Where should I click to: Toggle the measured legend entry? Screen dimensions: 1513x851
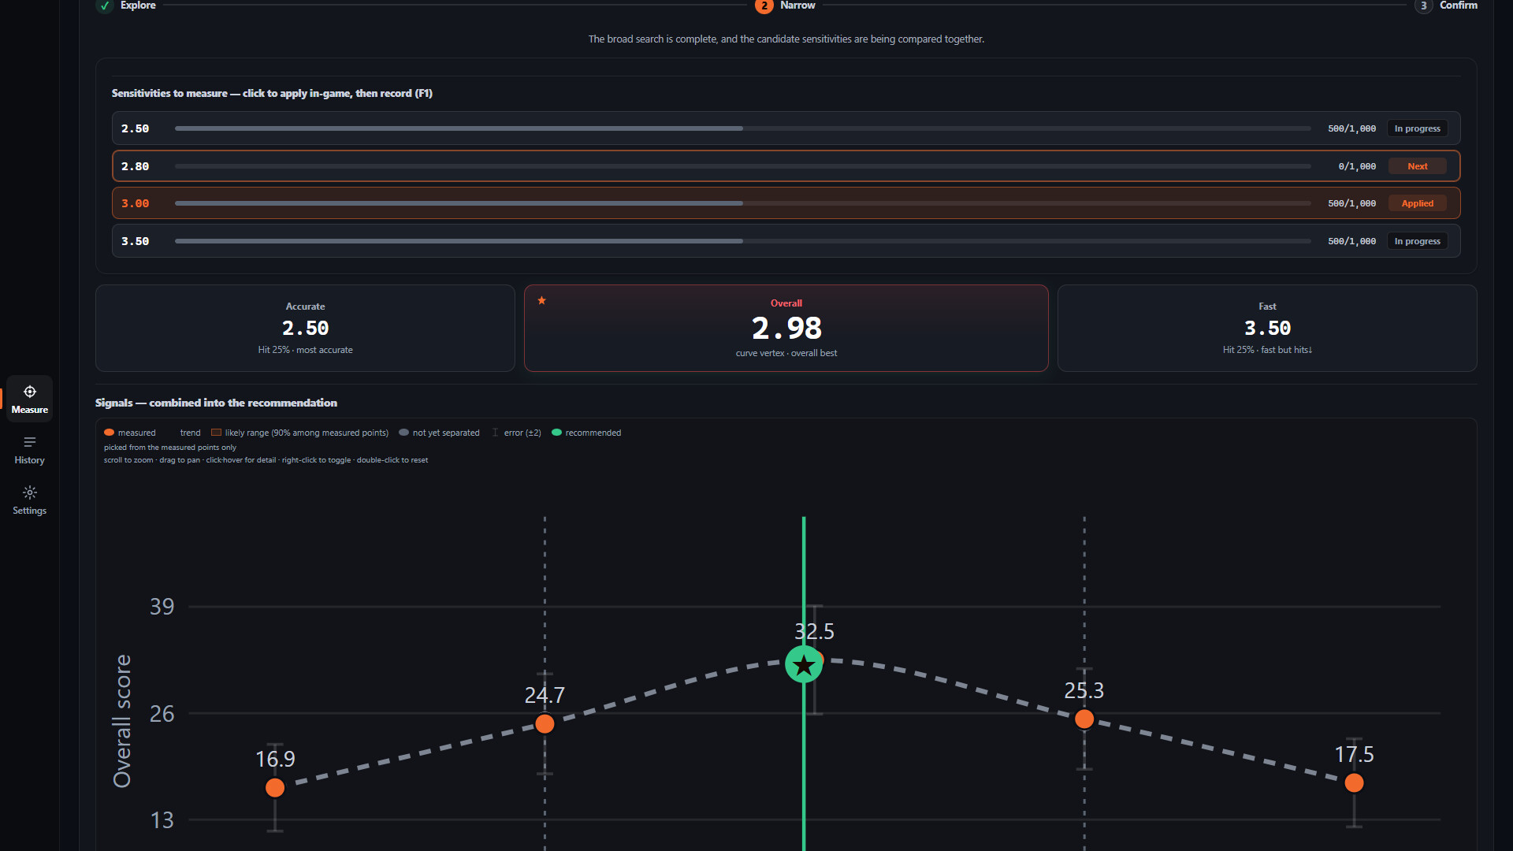pyautogui.click(x=130, y=433)
